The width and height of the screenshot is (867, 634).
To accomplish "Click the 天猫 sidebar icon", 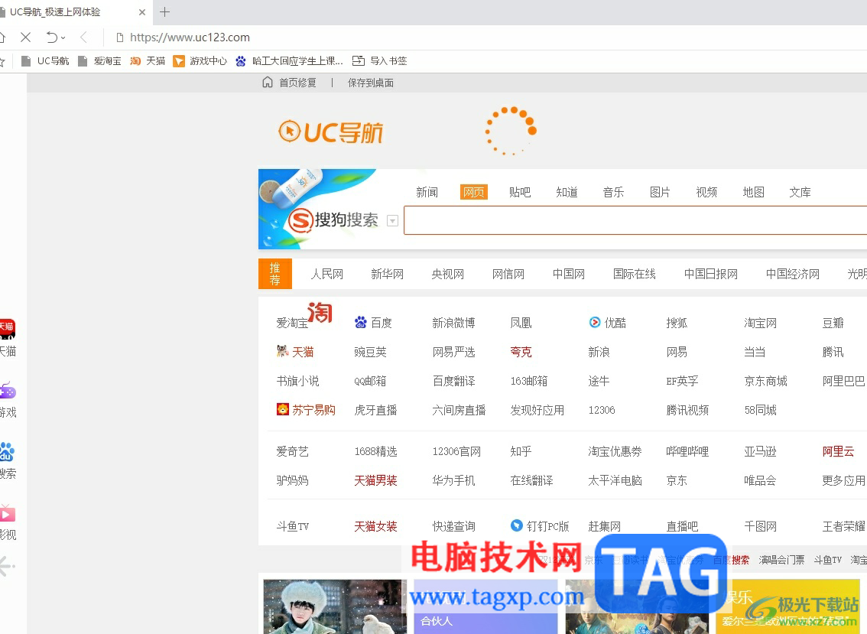I will point(7,337).
